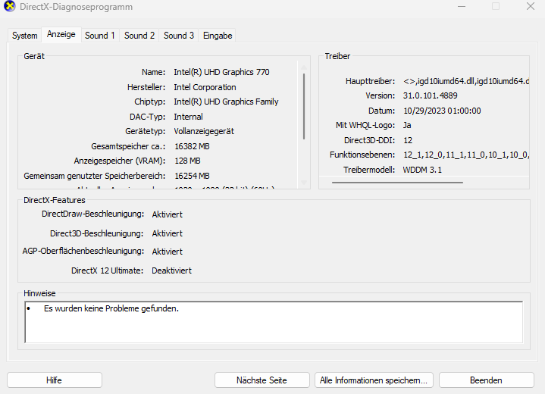Viewport: 545px width, 394px height.
Task: Switch to the System tab
Action: pos(24,36)
